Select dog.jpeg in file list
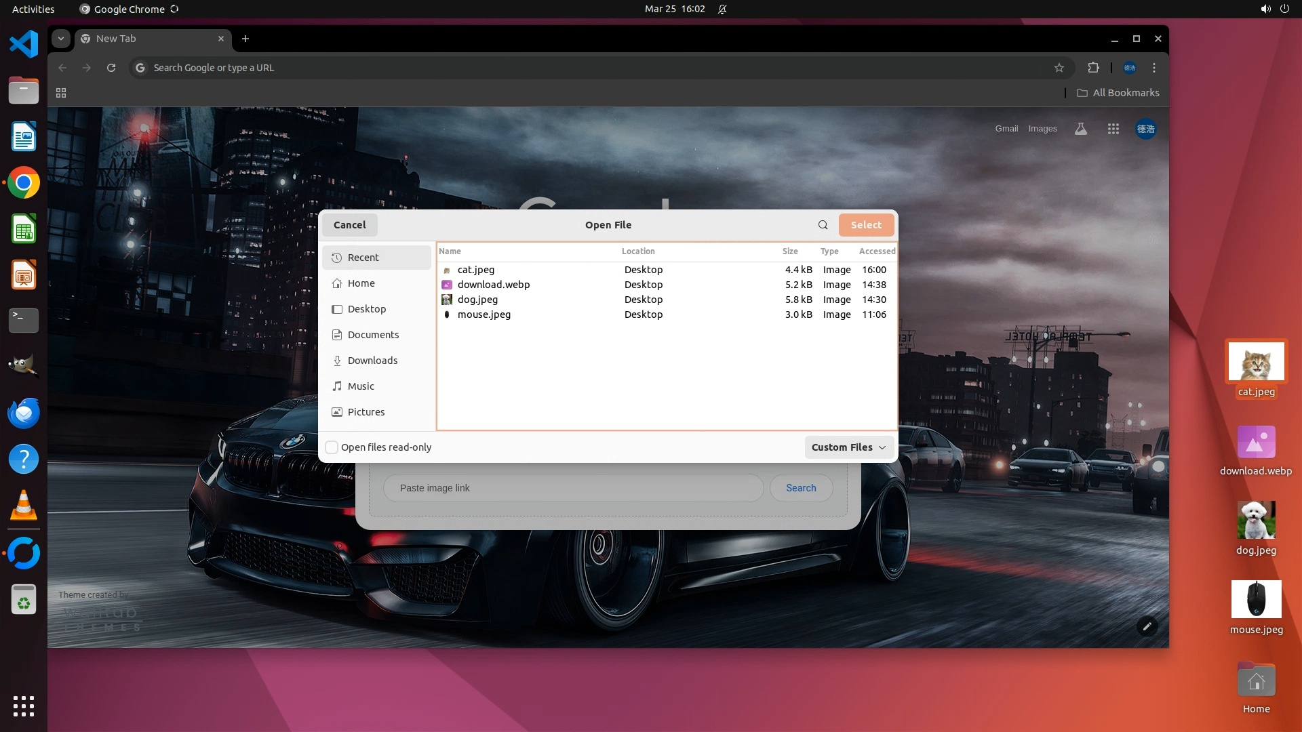The height and width of the screenshot is (732, 1302). [x=477, y=300]
